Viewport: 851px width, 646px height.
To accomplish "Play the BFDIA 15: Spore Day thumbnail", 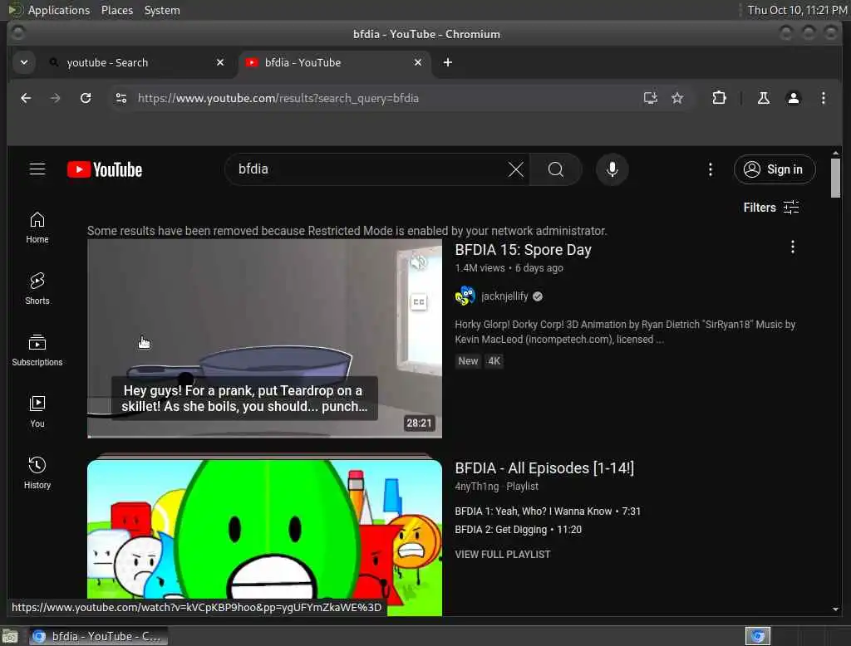I will click(264, 339).
